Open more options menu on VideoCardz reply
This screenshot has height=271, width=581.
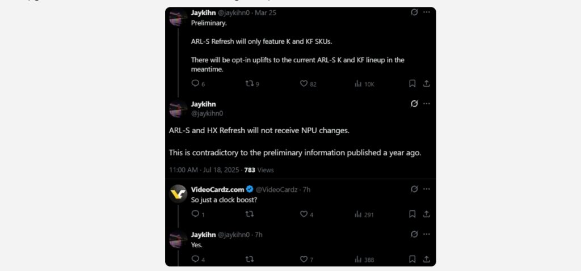427,189
